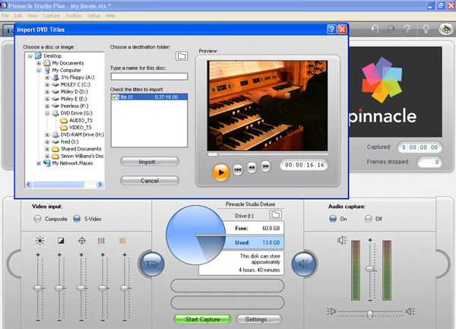Click the rewind playback icon

coord(252,168)
